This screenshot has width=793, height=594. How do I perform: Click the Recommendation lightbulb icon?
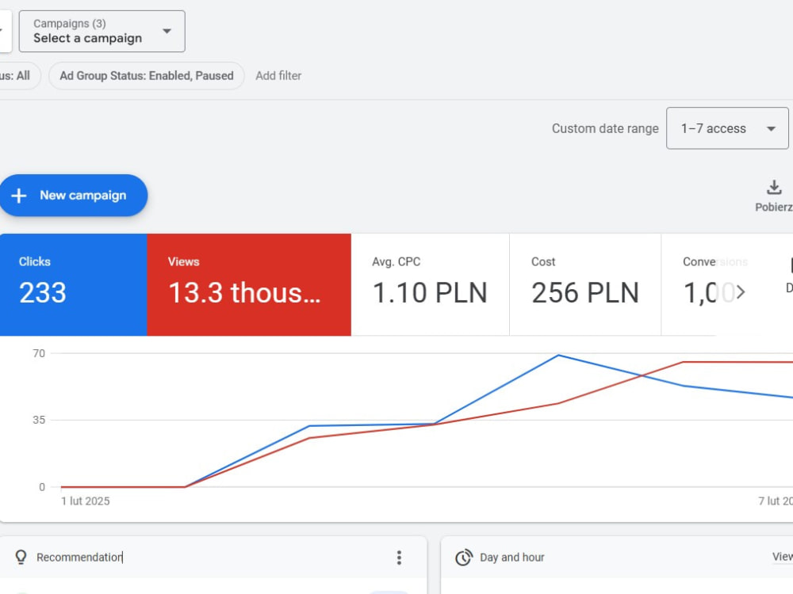click(21, 557)
